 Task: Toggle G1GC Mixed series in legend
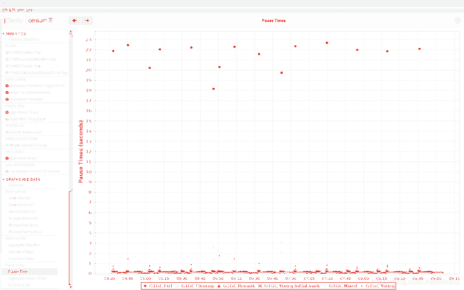pos(340,286)
